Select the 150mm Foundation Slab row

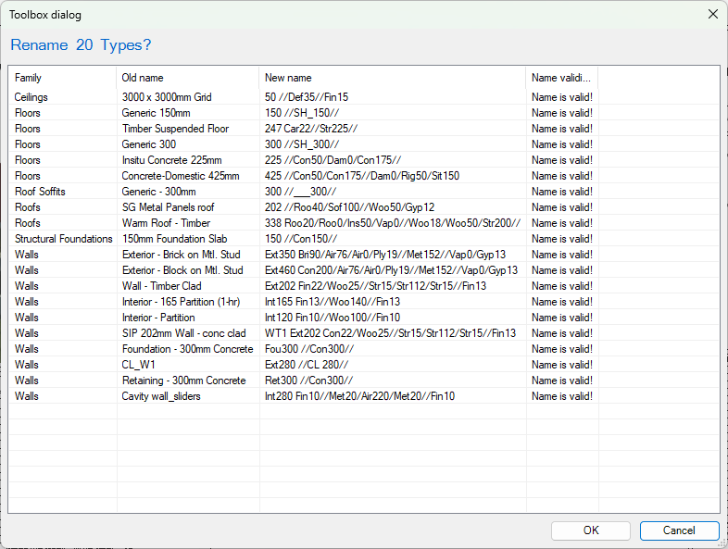coord(173,239)
